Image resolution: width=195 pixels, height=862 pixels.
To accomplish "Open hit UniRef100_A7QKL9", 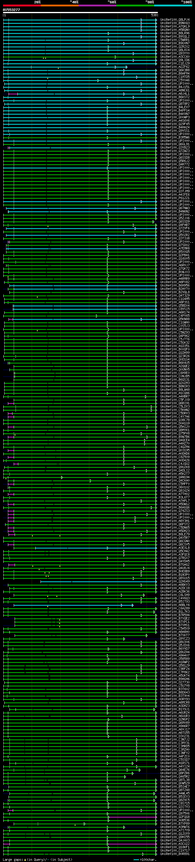I will click(x=175, y=26).
